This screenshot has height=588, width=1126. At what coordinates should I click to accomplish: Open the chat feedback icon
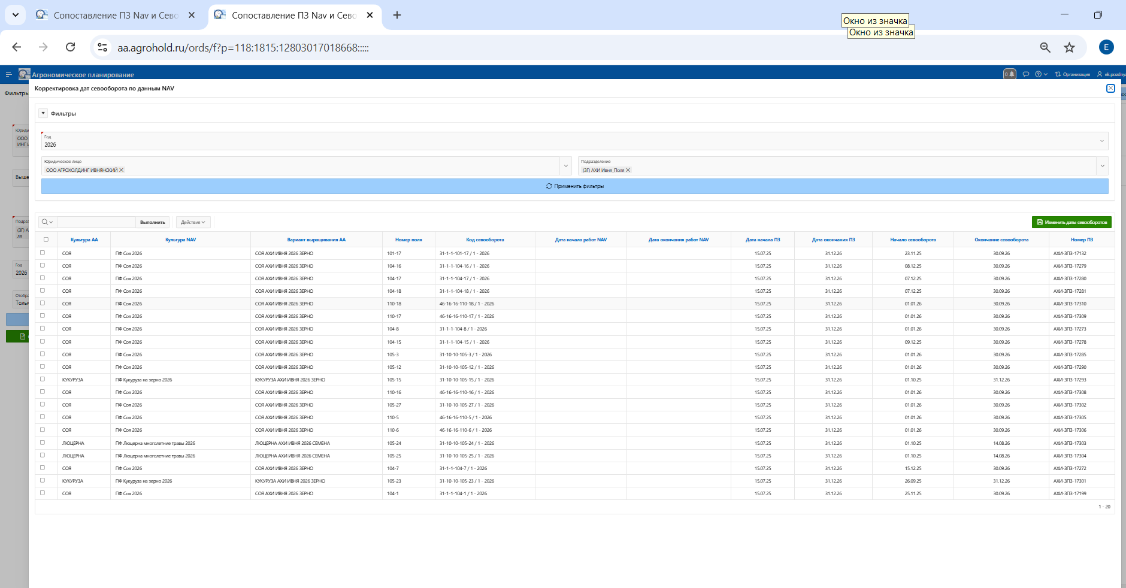tap(1026, 74)
